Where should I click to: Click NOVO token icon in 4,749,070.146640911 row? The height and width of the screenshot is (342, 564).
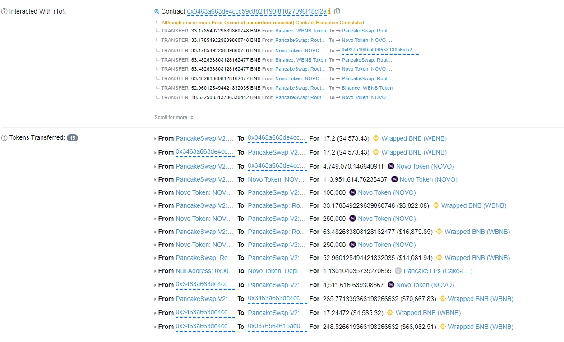tap(391, 166)
